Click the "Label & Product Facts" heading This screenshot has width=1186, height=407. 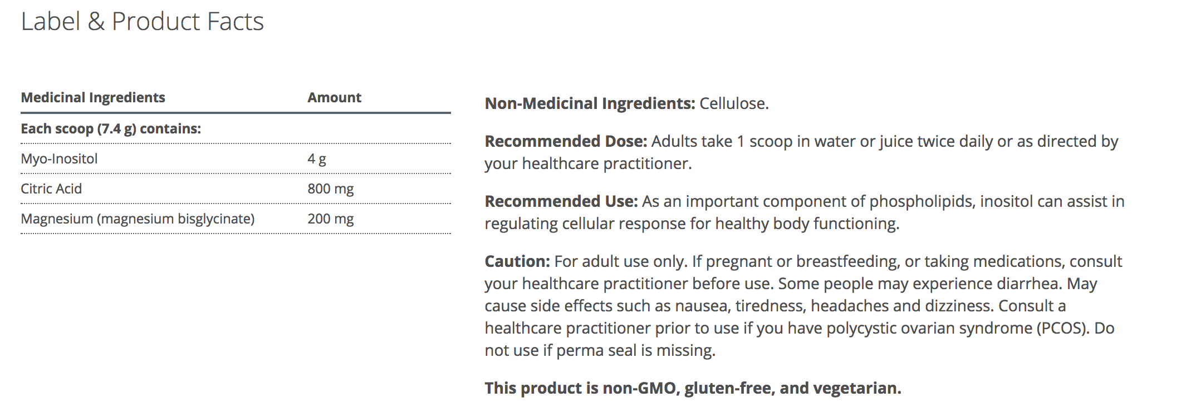(142, 22)
